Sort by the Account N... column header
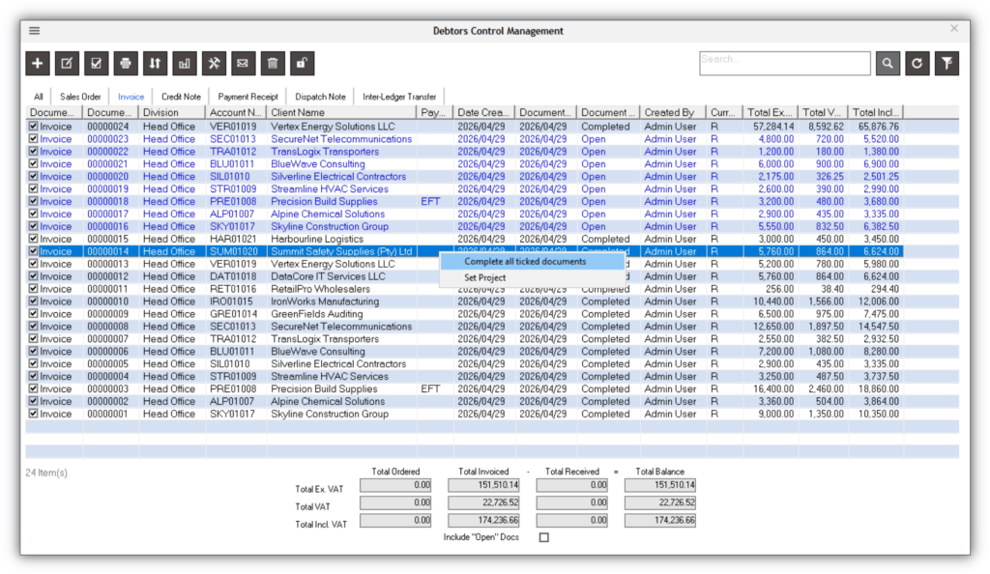This screenshot has height=574, width=990. pos(236,112)
